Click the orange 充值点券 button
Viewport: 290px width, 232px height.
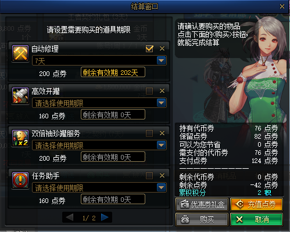257,204
